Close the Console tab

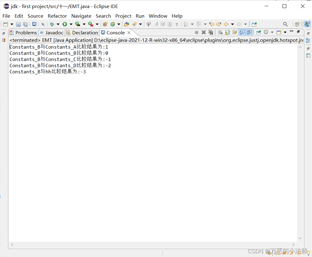pos(129,33)
